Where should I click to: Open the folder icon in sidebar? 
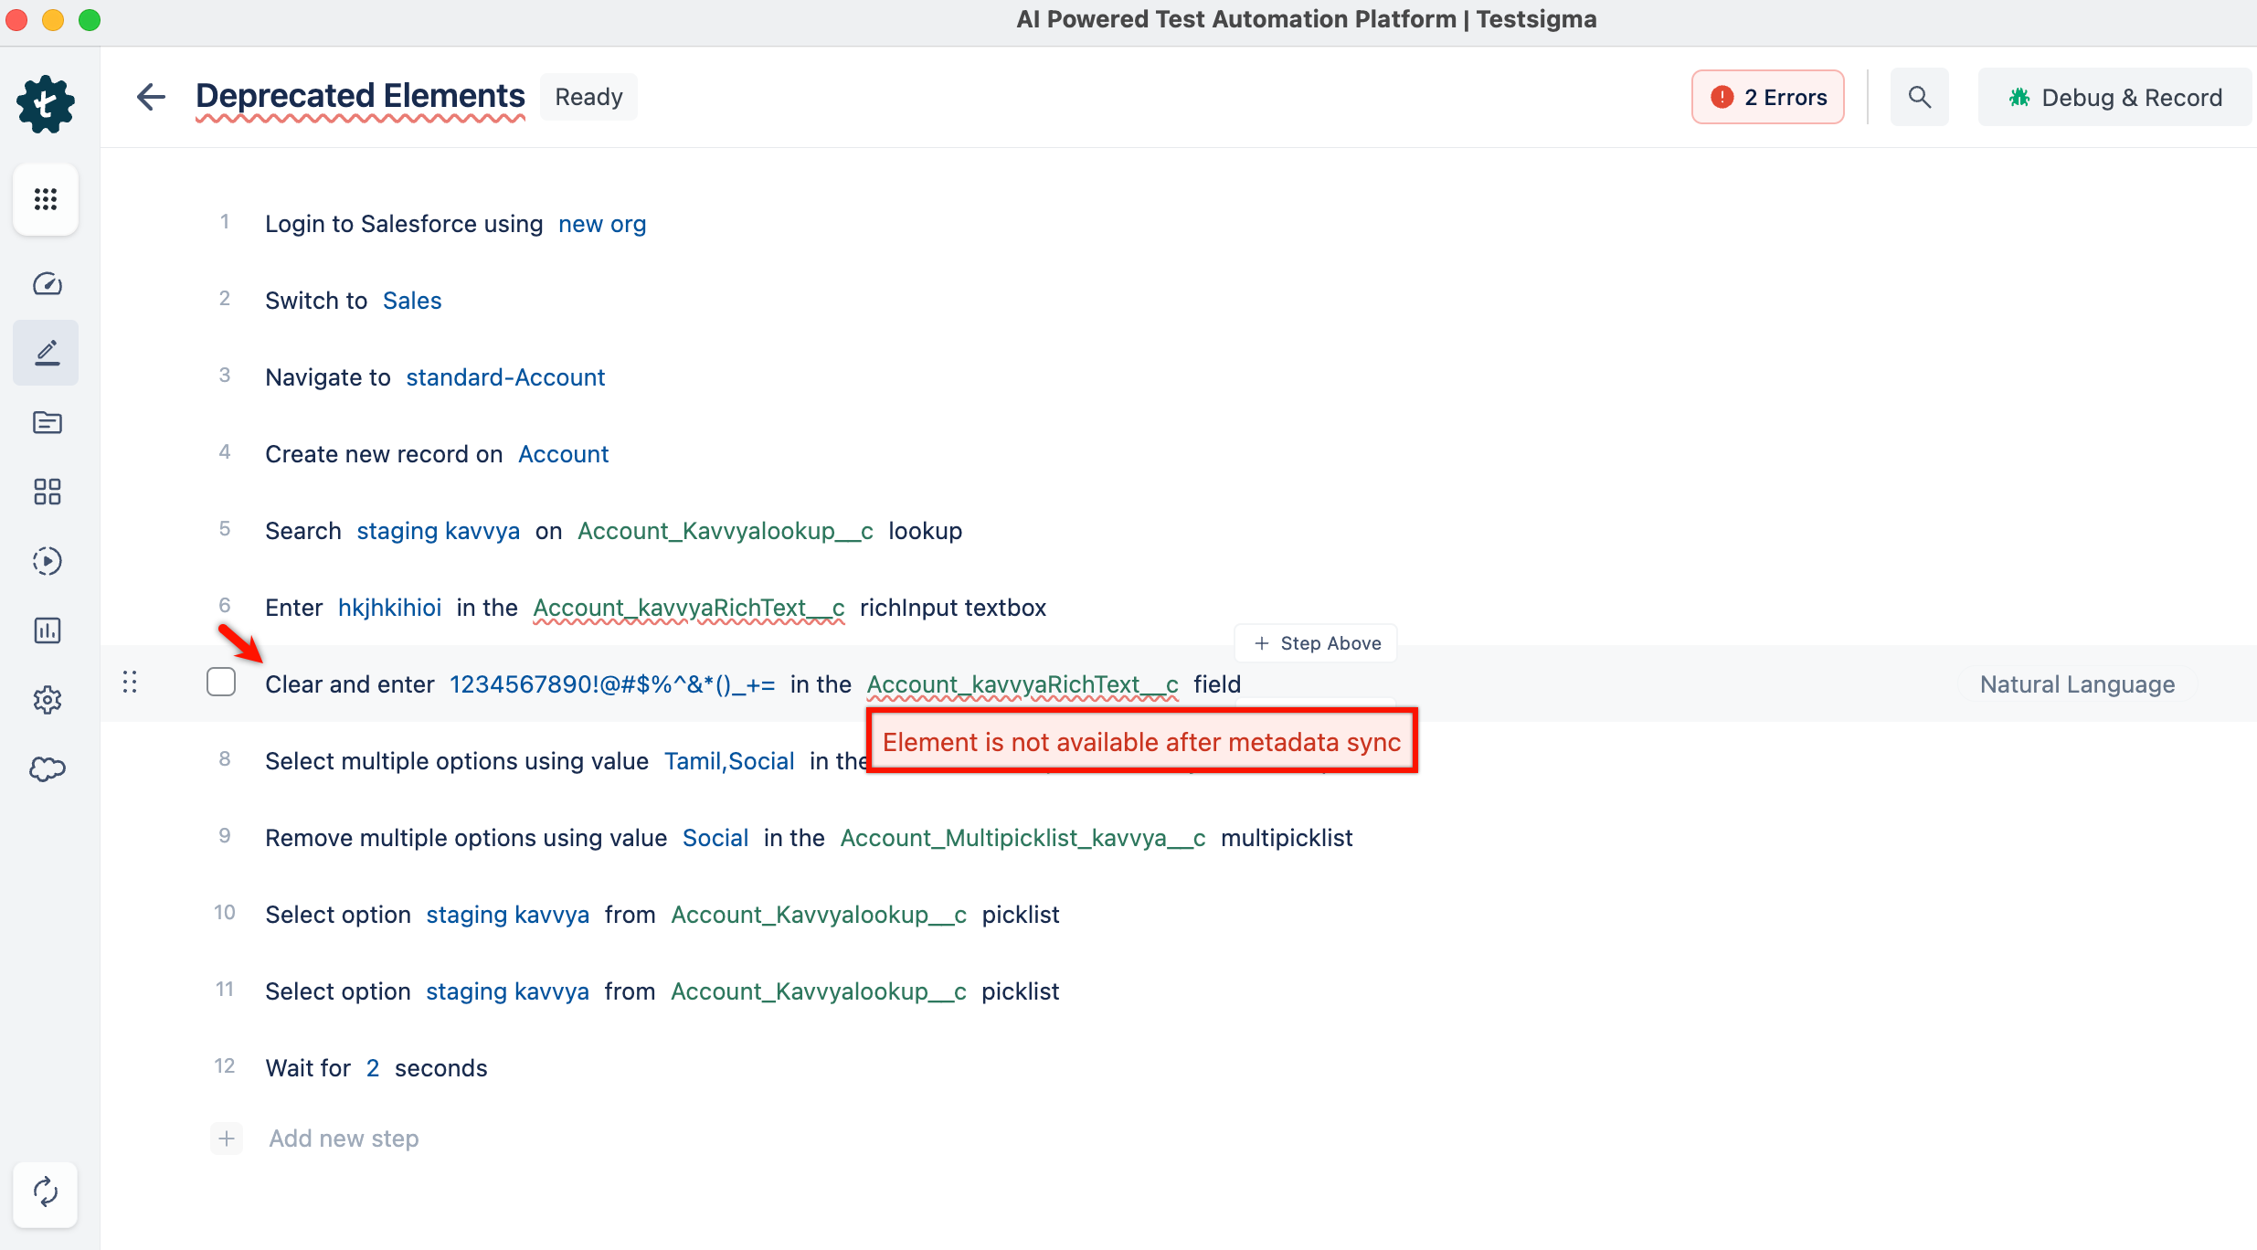pos(47,422)
